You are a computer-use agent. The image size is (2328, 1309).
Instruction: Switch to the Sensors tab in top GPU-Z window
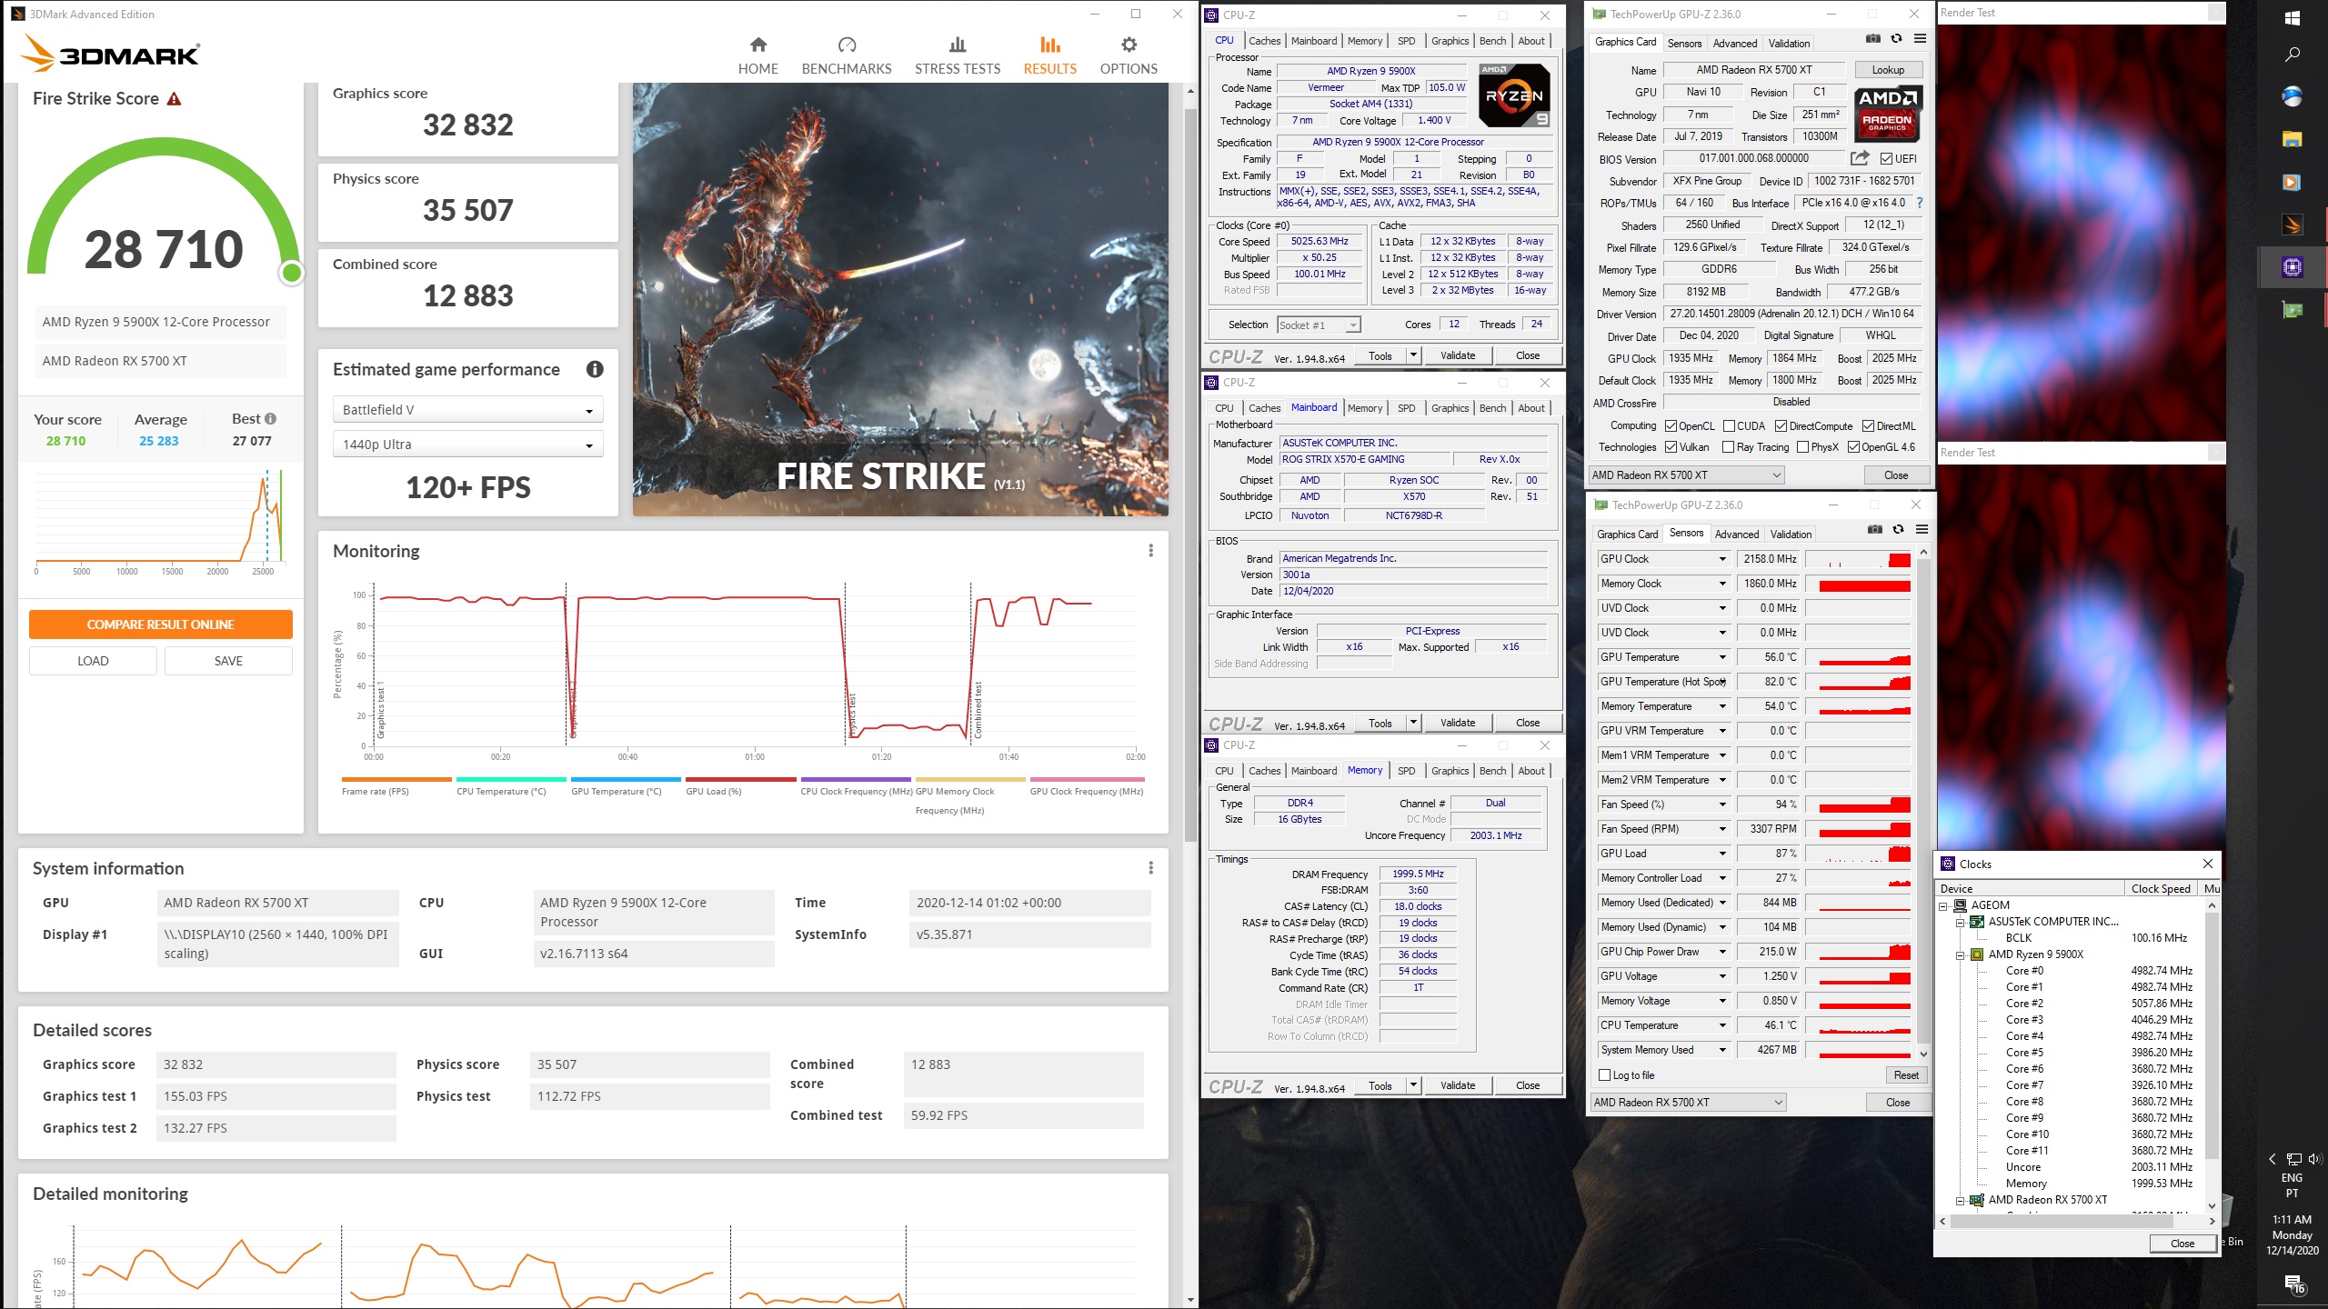pos(1684,44)
